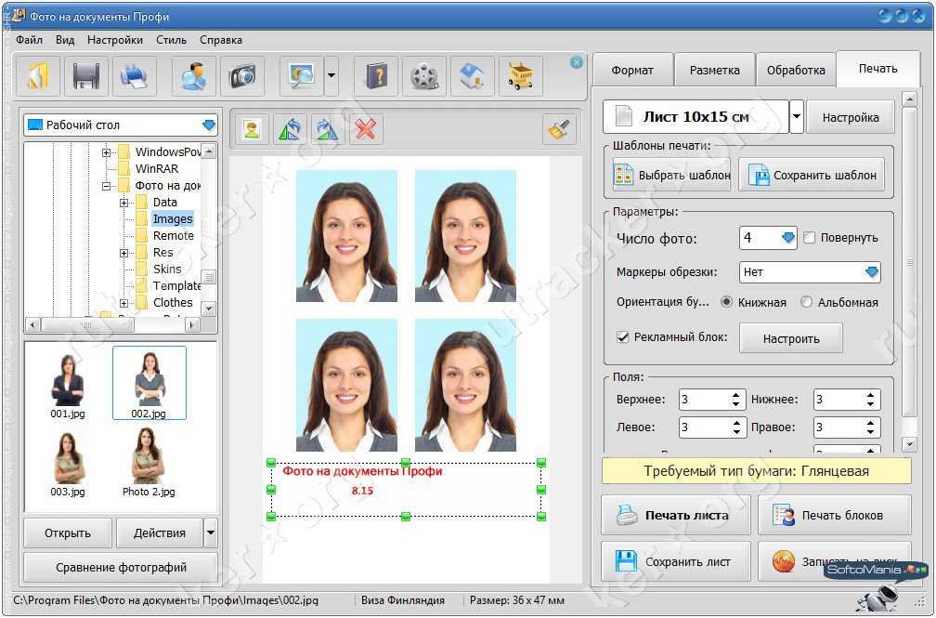The image size is (936, 618).
Task: Expand the Res folder node
Action: pyautogui.click(x=123, y=253)
